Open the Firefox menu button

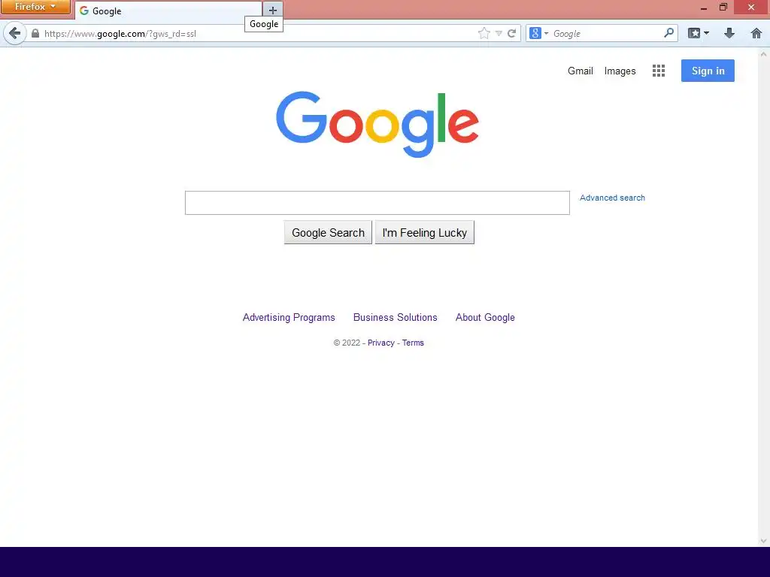coord(35,7)
